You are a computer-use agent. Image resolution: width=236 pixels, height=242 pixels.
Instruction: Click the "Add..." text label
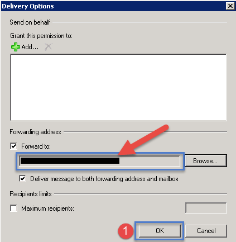pyautogui.click(x=30, y=47)
